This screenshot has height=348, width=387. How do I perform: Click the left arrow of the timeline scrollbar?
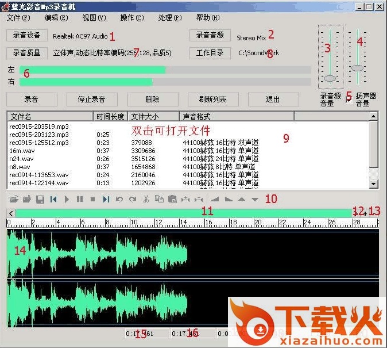pos(11,213)
